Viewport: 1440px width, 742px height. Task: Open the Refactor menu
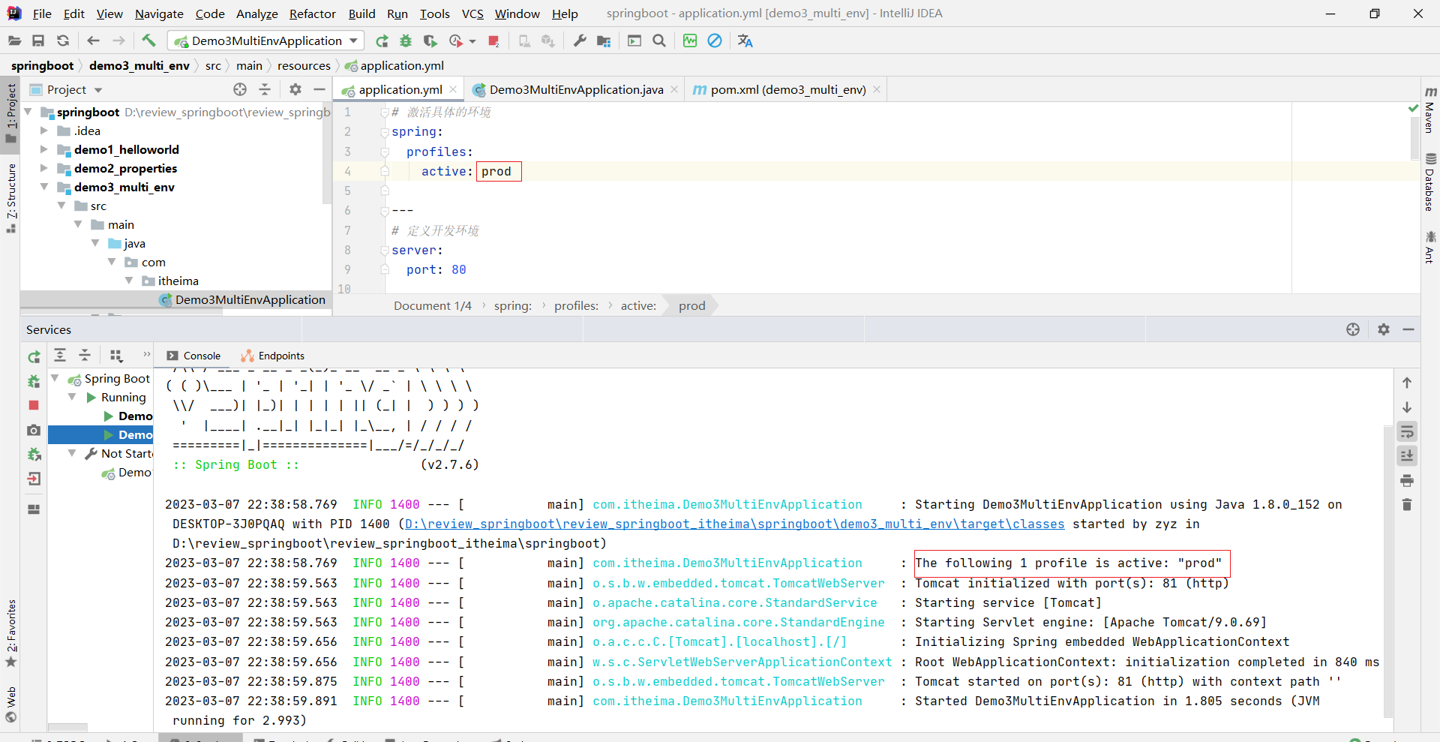tap(312, 14)
